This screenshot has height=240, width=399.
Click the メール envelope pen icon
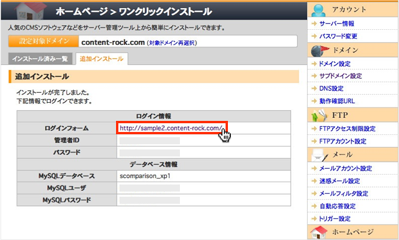coord(319,155)
